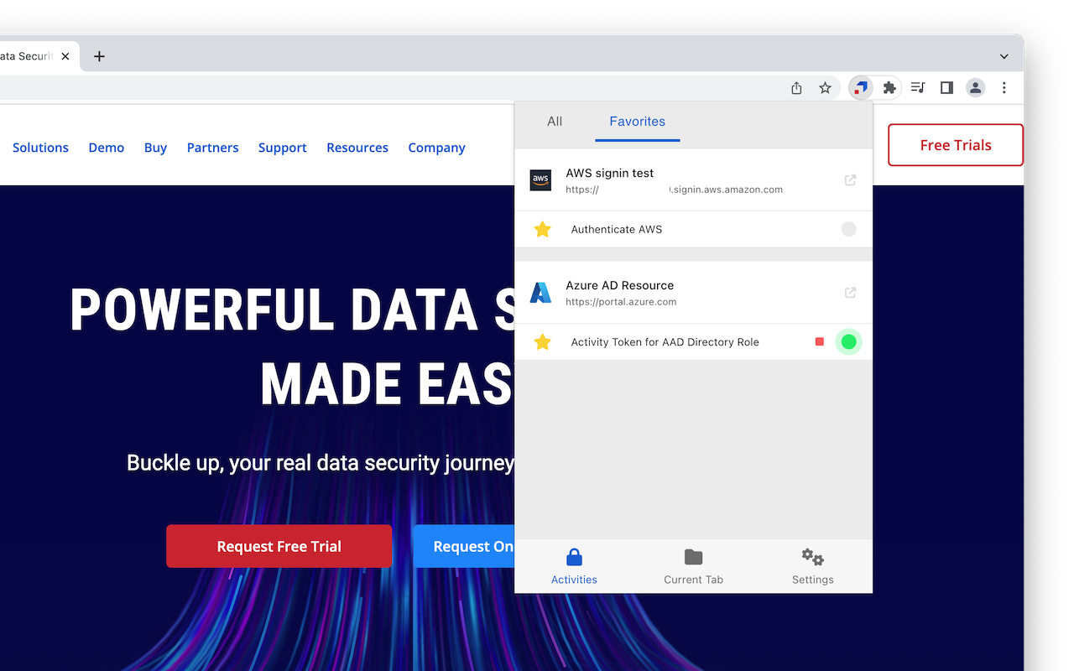Screen dimensions: 1074x671
Task: Click the extension icon in the browser toolbar
Action: [x=861, y=87]
